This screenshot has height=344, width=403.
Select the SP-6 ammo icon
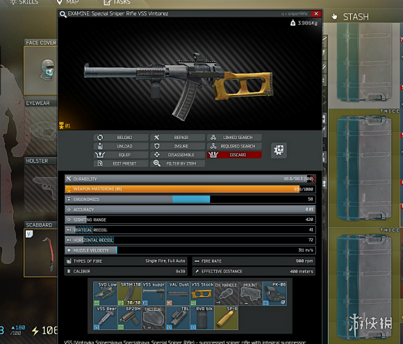(227, 318)
